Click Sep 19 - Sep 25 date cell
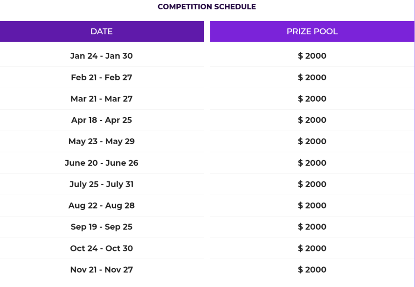Image resolution: width=415 pixels, height=287 pixels. [101, 227]
